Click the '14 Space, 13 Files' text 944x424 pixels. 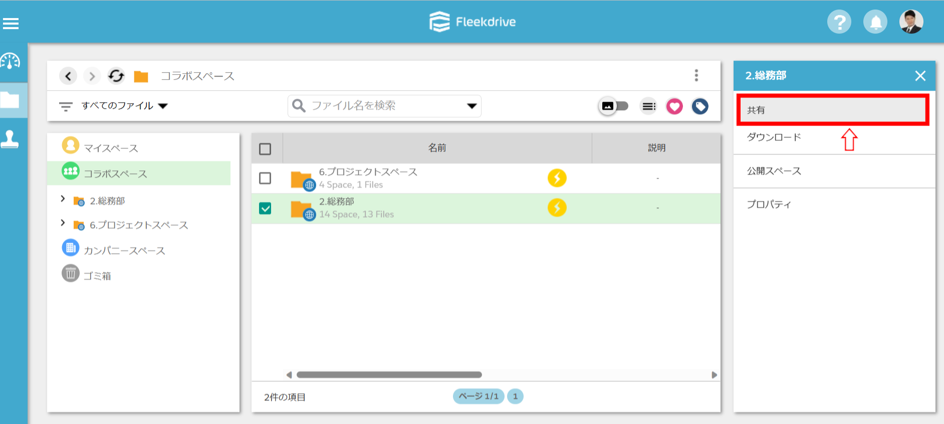pyautogui.click(x=357, y=215)
